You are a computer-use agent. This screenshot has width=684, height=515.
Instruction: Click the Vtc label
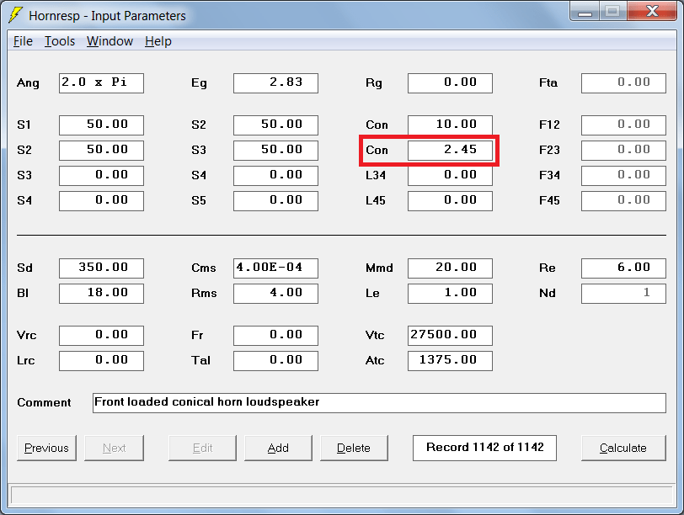tap(375, 336)
